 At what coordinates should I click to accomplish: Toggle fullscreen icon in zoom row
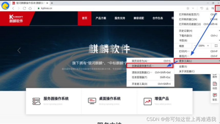click(x=216, y=46)
